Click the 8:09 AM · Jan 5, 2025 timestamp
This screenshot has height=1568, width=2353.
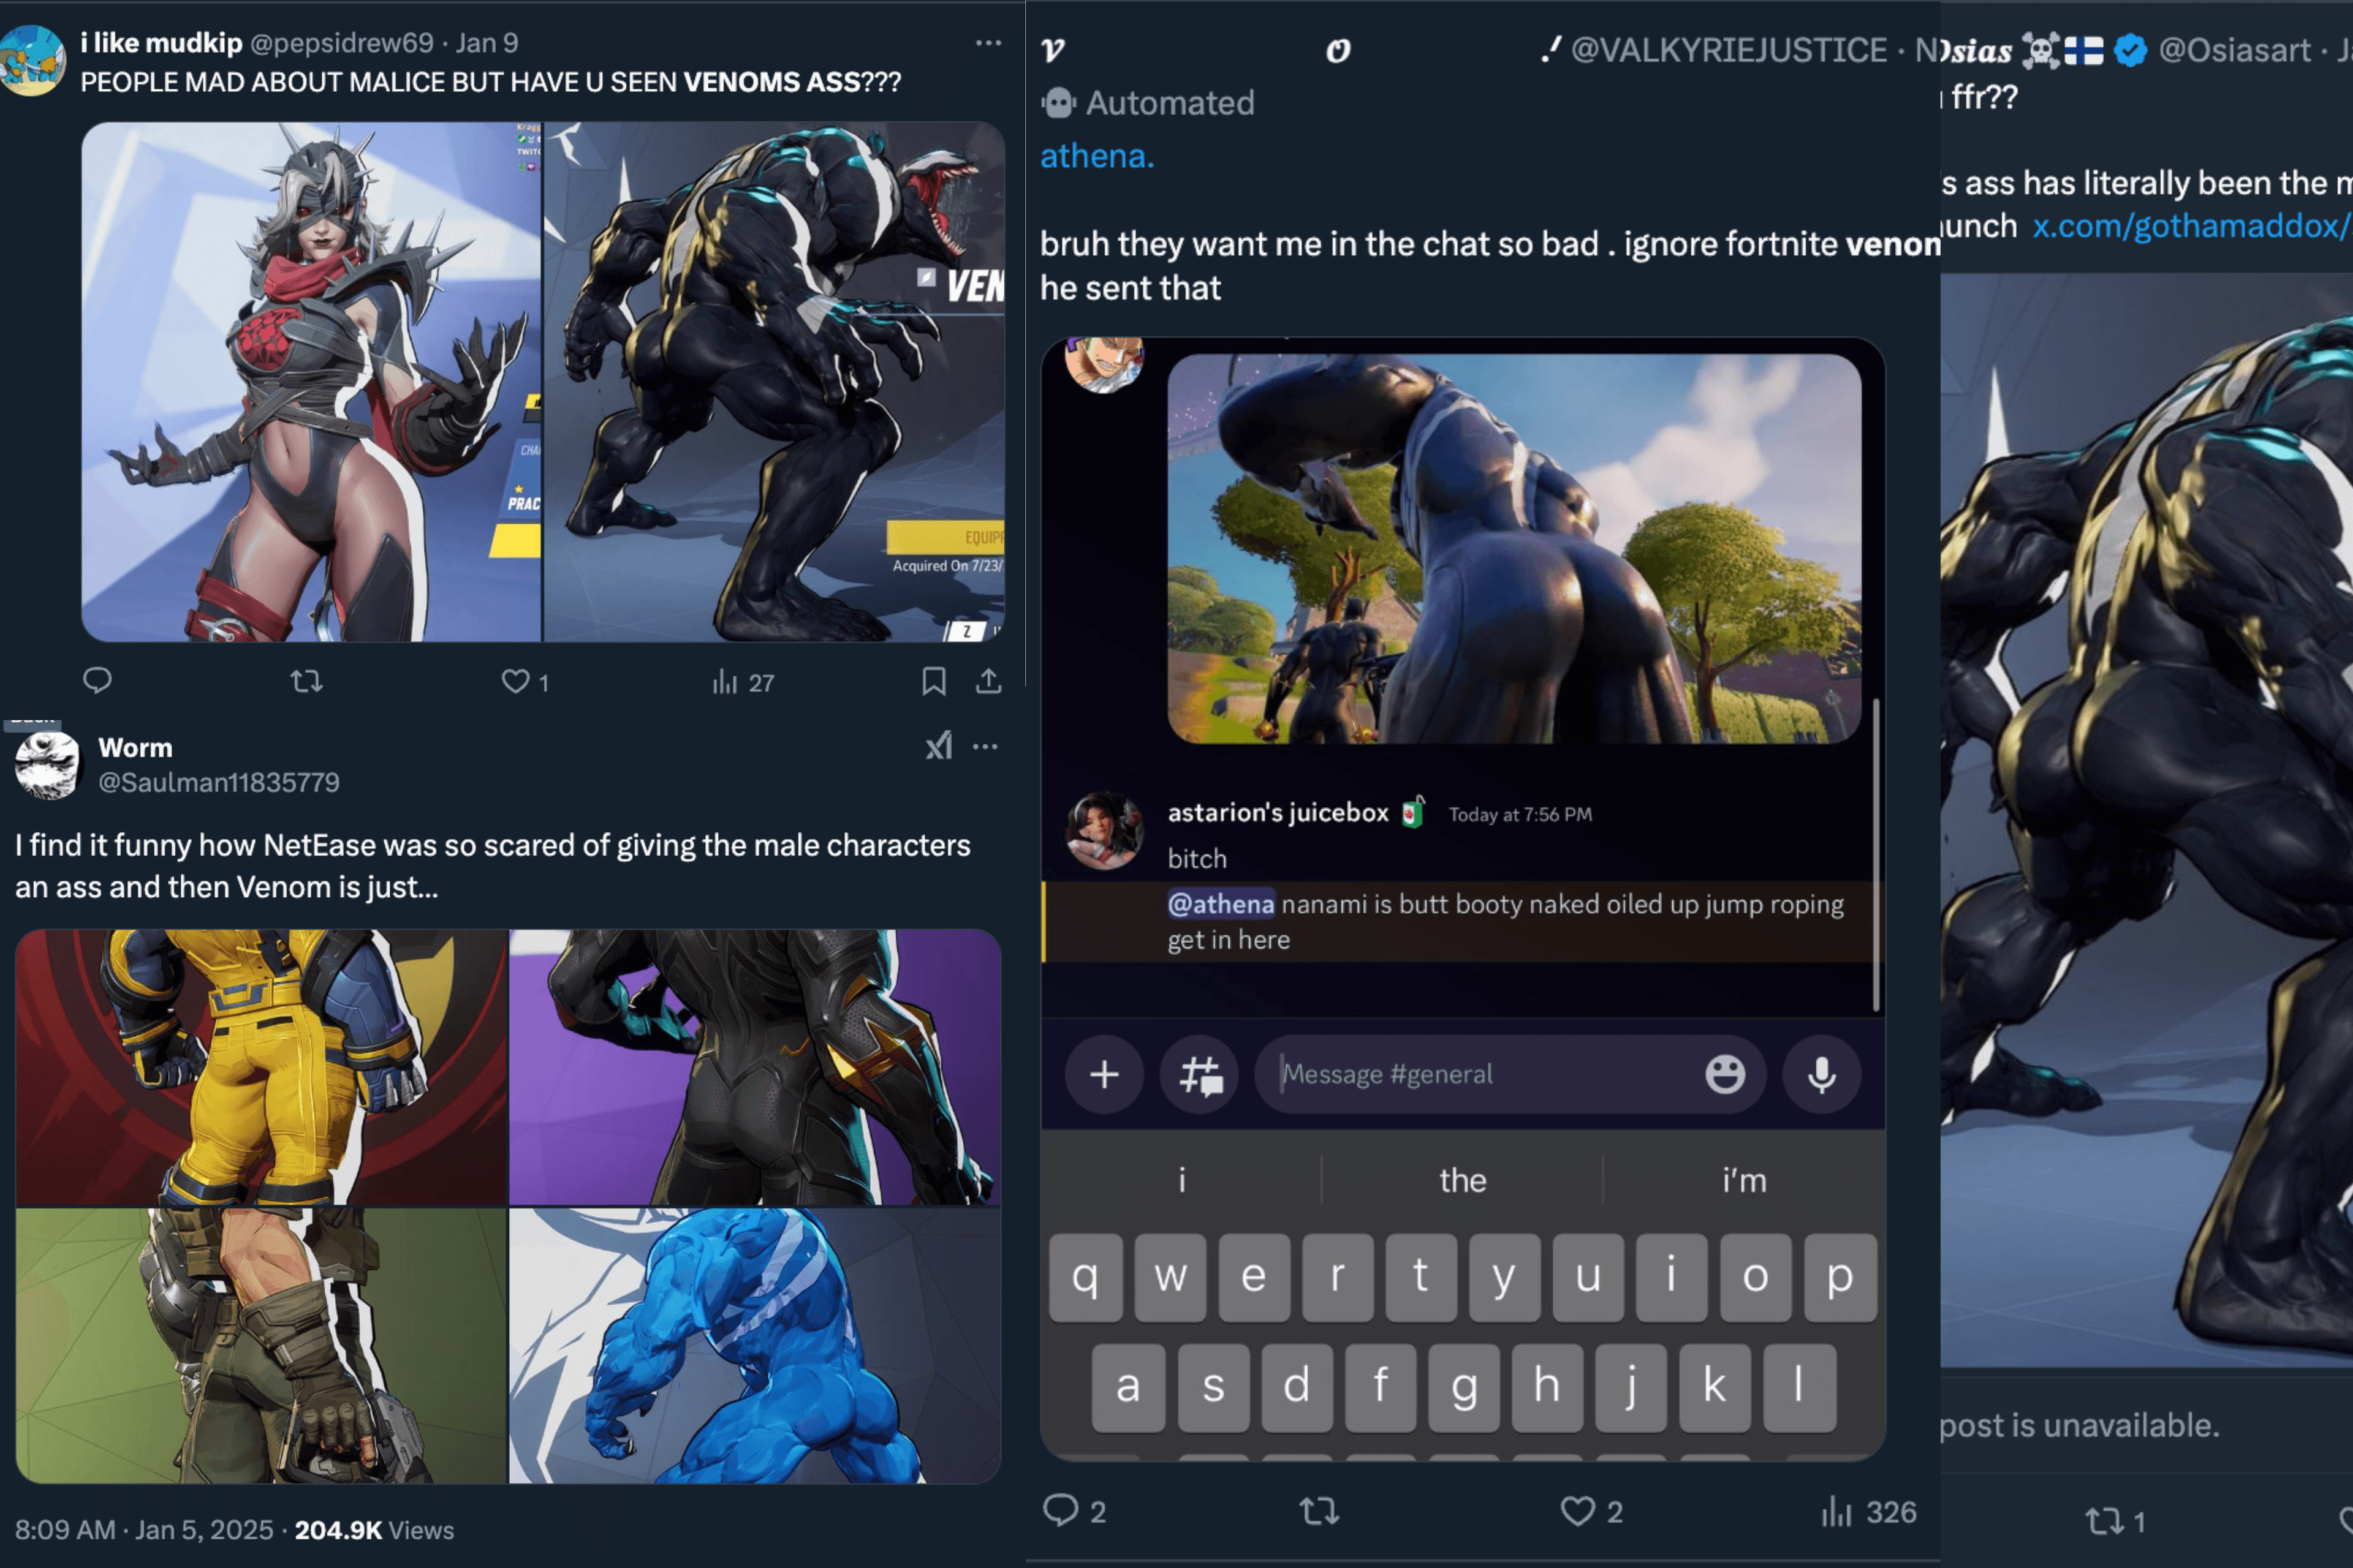click(x=144, y=1530)
